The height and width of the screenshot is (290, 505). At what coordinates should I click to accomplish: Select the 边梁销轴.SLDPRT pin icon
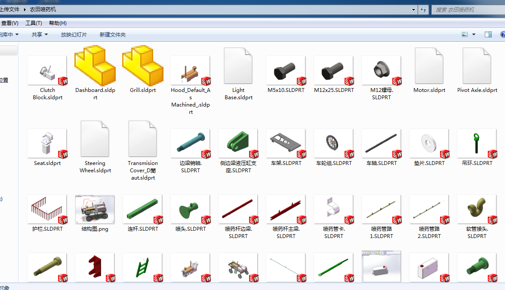click(x=190, y=143)
